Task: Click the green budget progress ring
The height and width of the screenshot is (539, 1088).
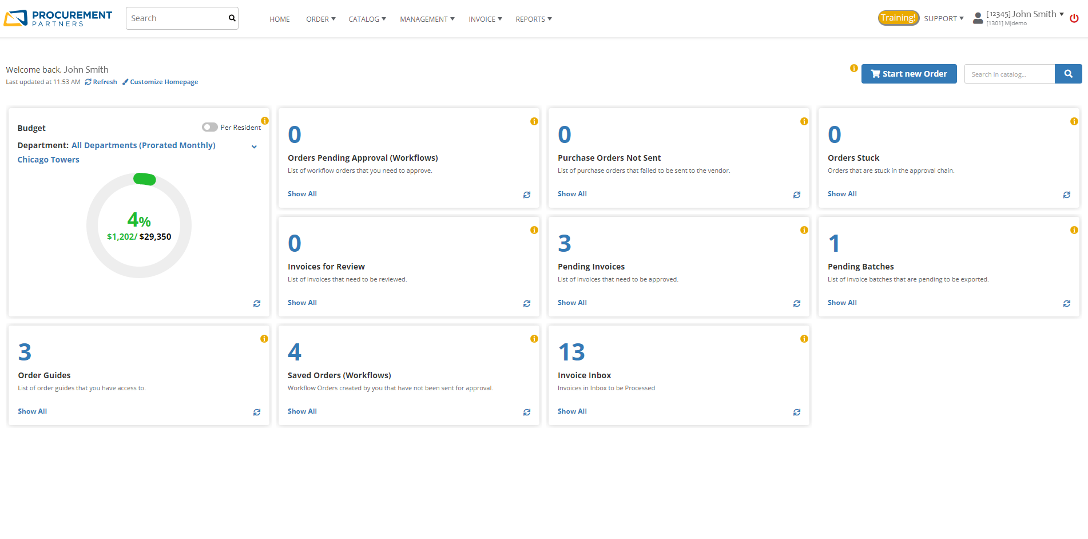Action: (145, 179)
